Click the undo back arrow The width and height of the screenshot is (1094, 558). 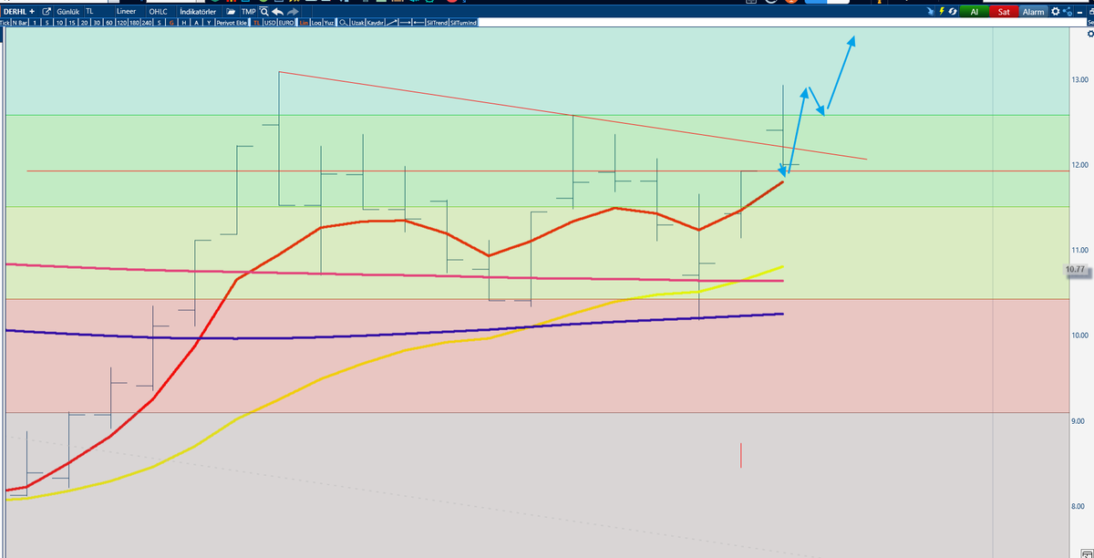(278, 11)
